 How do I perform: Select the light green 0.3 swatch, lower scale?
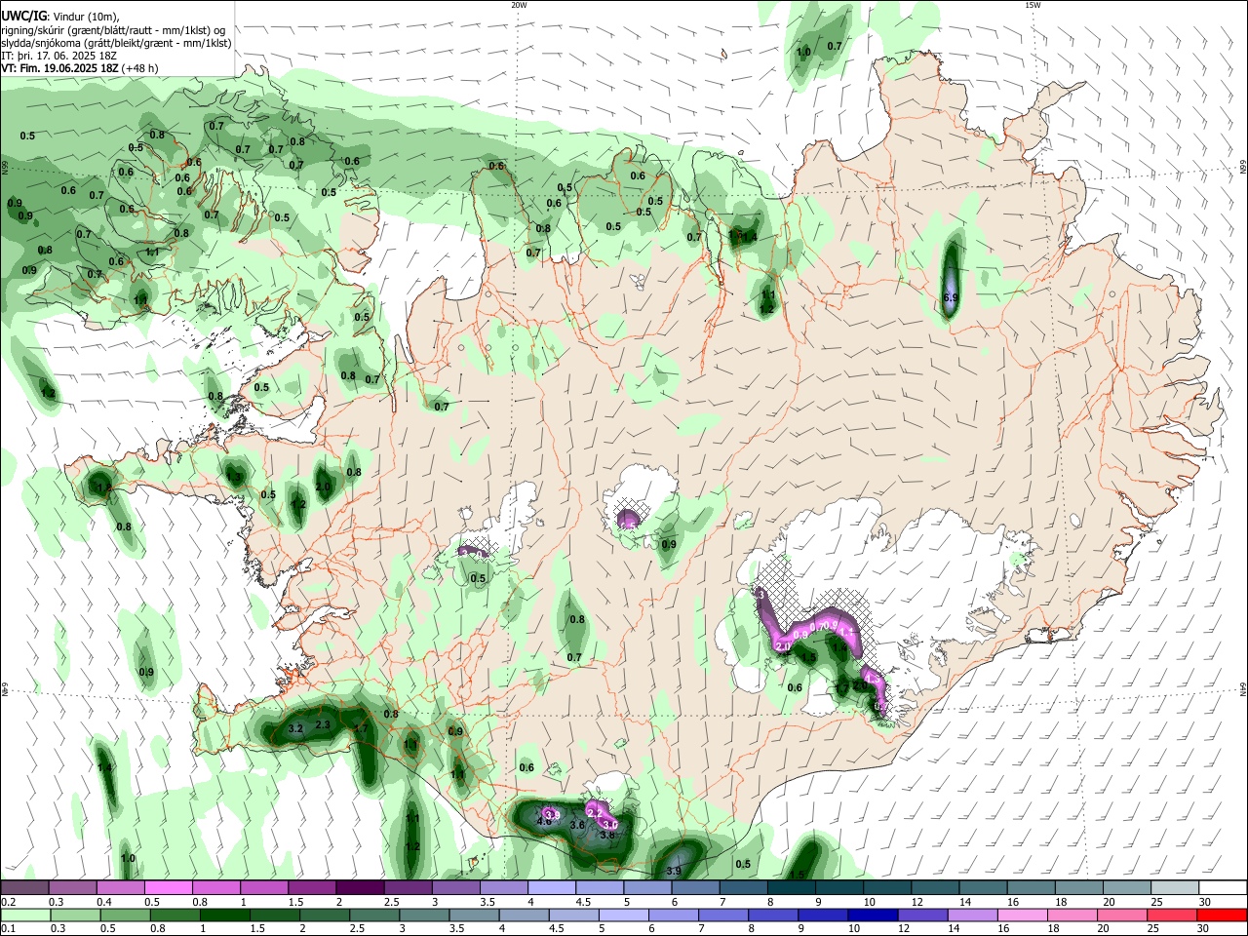pyautogui.click(x=75, y=915)
